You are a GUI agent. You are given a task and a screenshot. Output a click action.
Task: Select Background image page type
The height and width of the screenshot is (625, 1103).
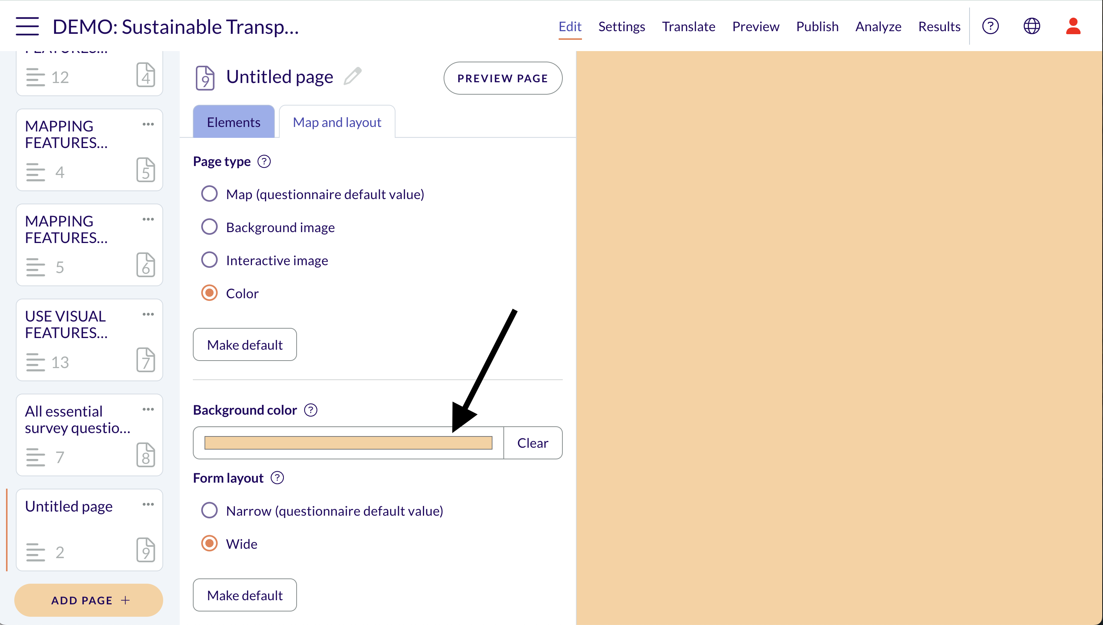click(x=209, y=226)
